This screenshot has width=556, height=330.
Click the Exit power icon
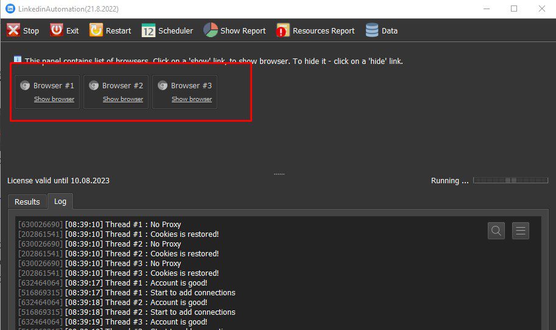tap(57, 30)
